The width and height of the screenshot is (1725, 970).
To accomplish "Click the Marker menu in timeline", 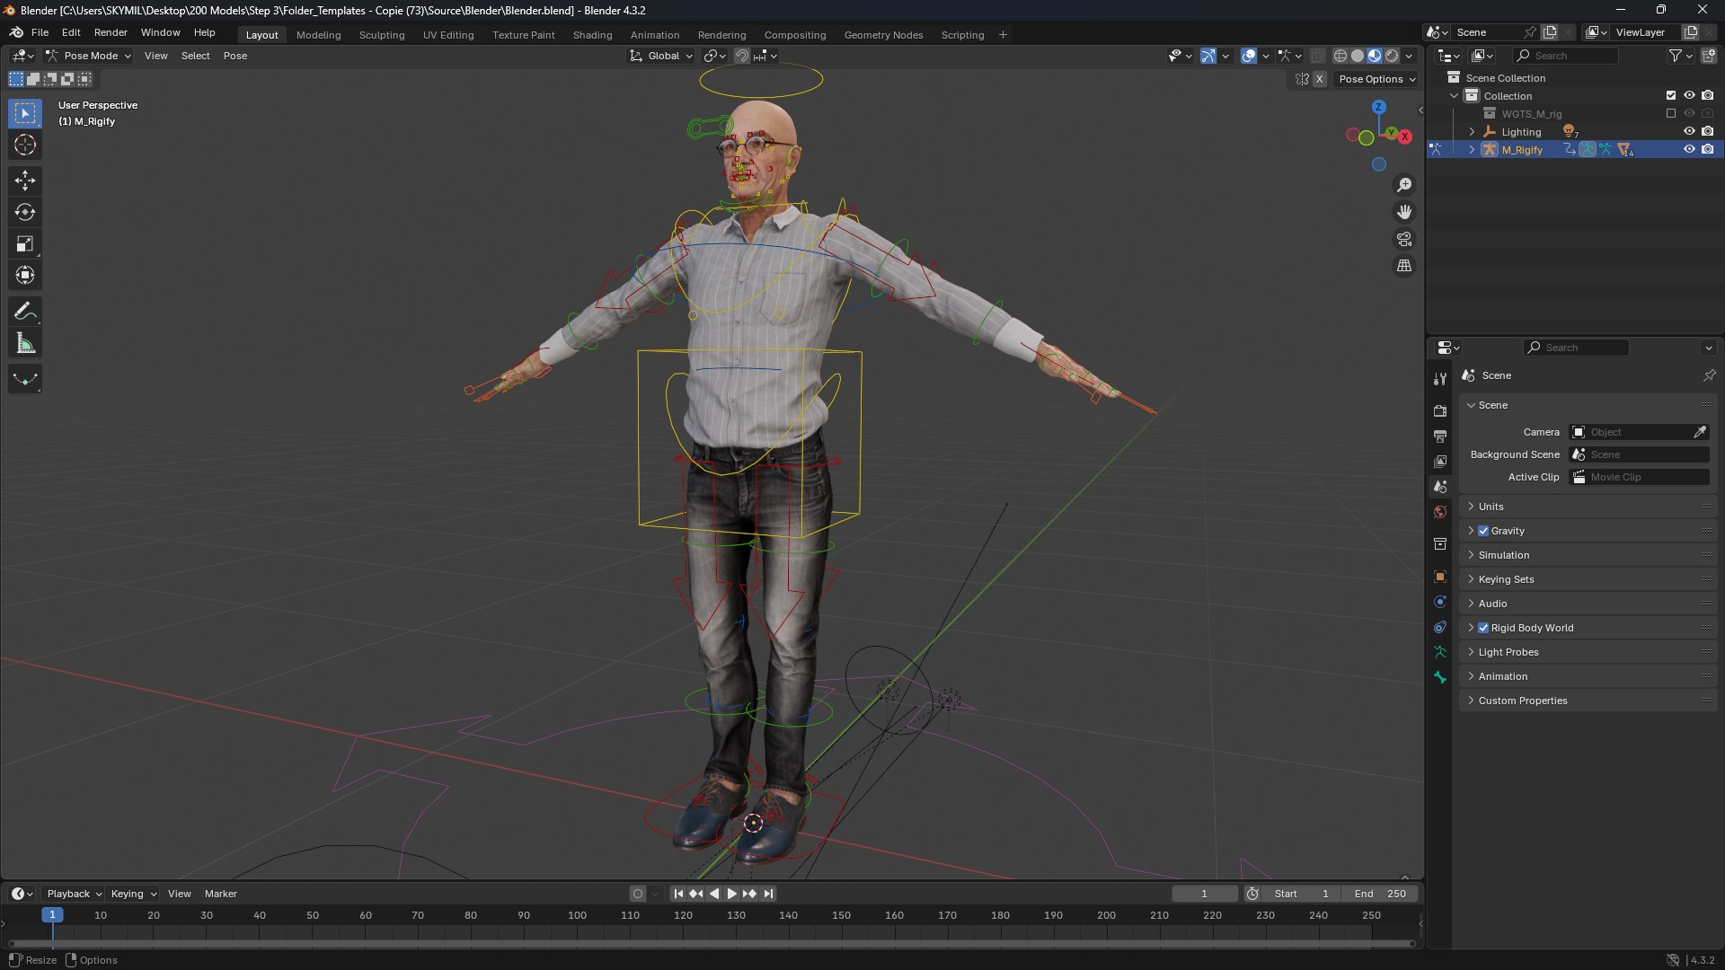I will tap(221, 894).
